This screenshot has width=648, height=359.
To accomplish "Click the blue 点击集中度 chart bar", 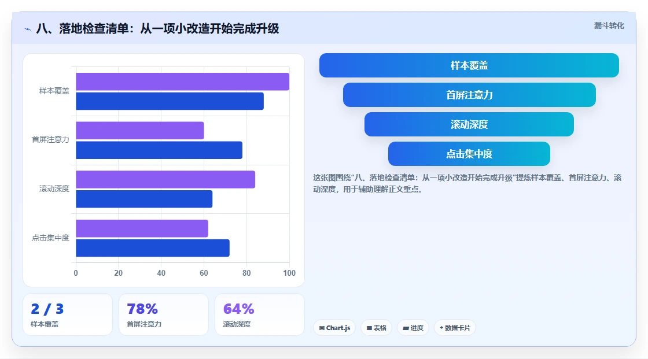I will click(153, 248).
